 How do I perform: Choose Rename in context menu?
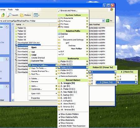pos(35,81)
